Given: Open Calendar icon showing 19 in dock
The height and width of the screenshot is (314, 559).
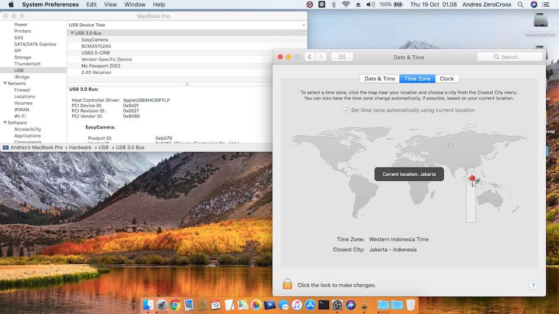Looking at the screenshot, I should (x=215, y=305).
